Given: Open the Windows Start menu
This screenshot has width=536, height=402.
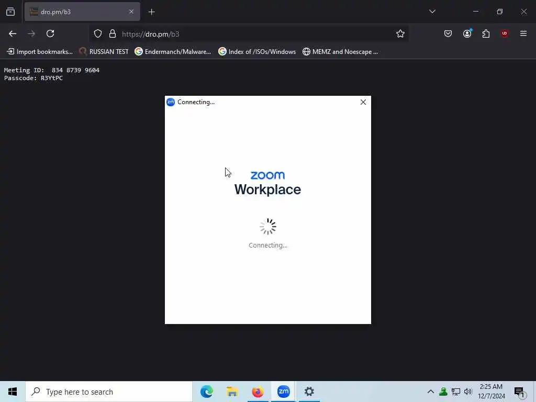Looking at the screenshot, I should click(13, 392).
